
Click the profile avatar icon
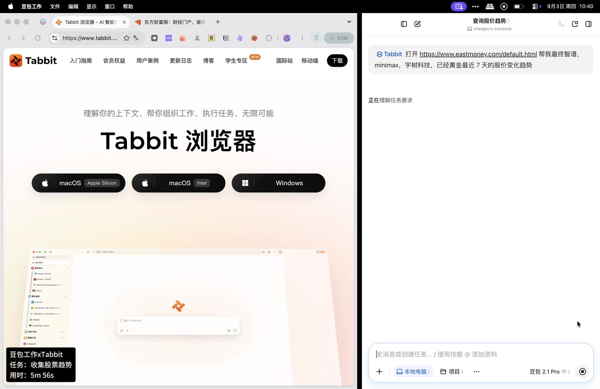click(287, 38)
